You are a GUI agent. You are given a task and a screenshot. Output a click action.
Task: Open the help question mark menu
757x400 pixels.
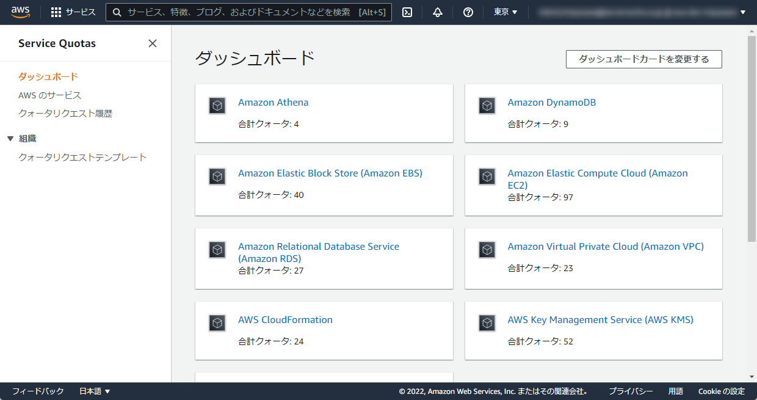(468, 12)
